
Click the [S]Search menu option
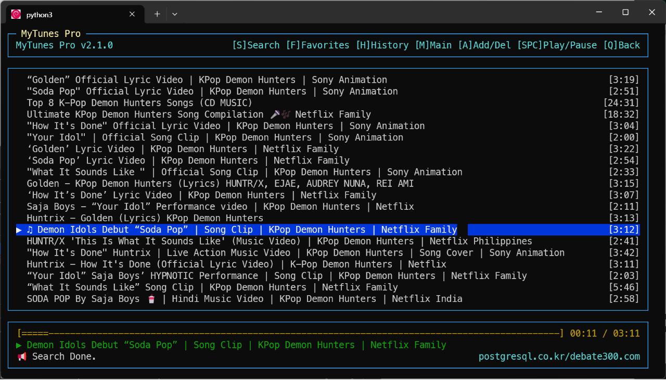(255, 45)
